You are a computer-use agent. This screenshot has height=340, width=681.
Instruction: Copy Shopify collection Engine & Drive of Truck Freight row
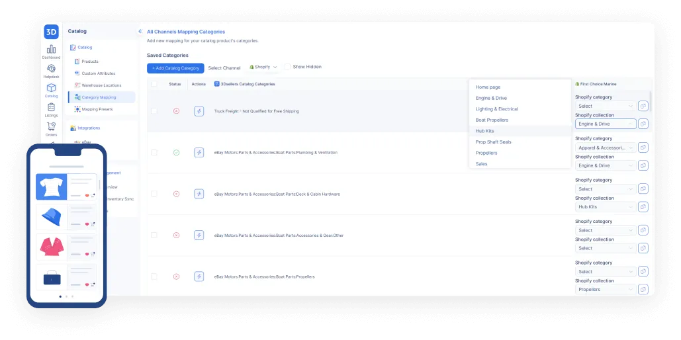tap(643, 124)
